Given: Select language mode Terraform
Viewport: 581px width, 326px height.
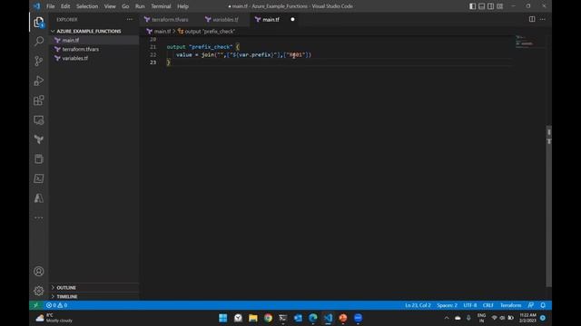Looking at the screenshot, I should point(510,305).
